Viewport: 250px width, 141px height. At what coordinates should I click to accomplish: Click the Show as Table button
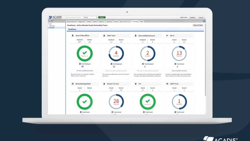[198, 25]
